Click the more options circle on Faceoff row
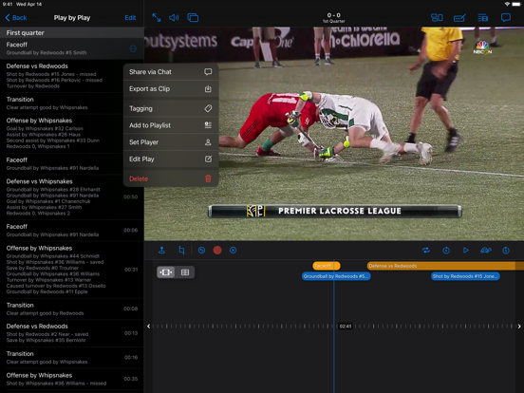This screenshot has width=524, height=393. click(x=133, y=48)
